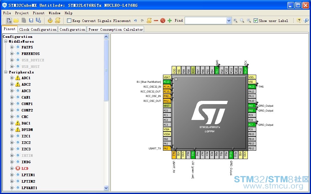Click the green plus expand icon

[x=169, y=21]
